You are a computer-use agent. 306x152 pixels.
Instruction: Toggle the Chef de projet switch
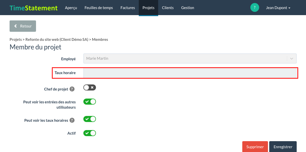click(90, 87)
